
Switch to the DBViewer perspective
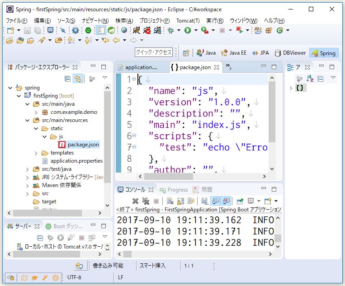click(290, 53)
